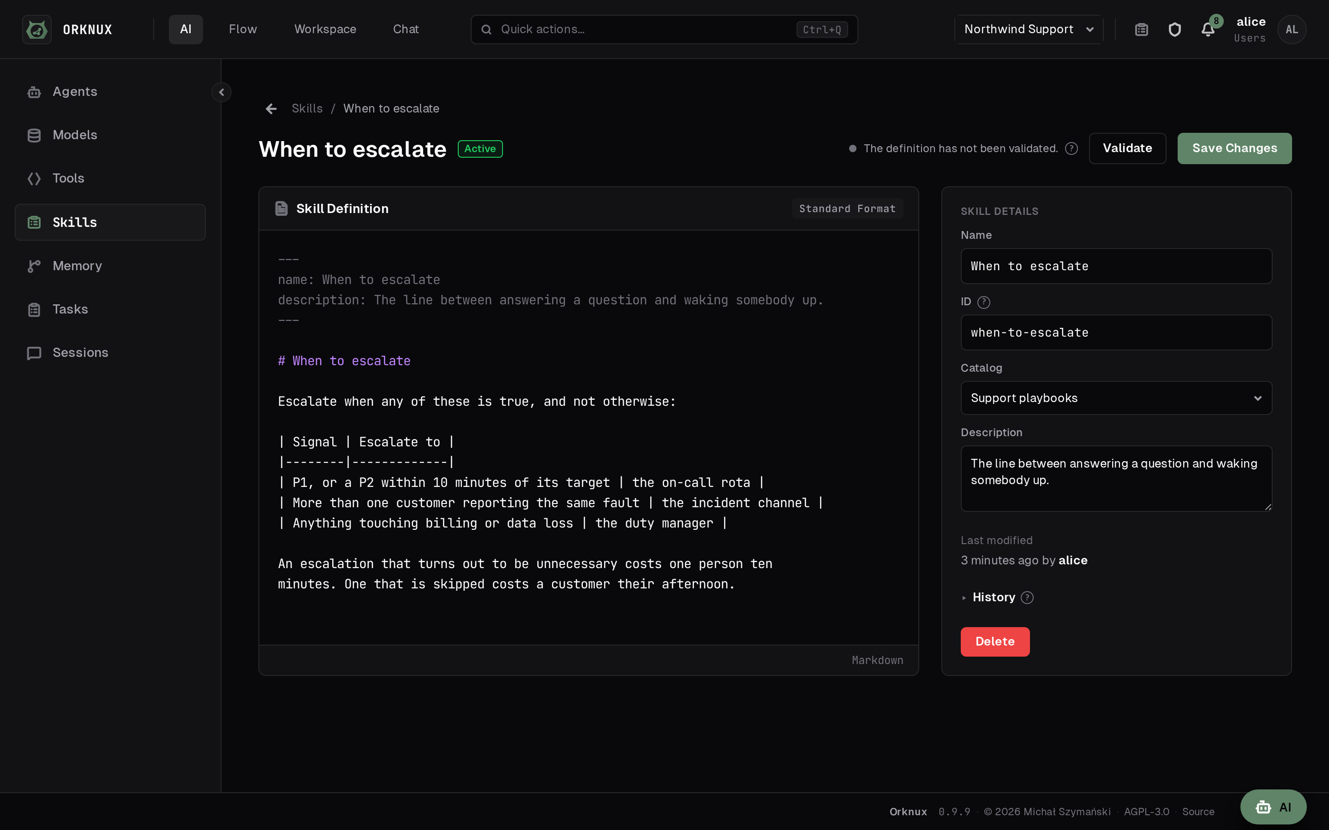
Task: Open Sessions in the sidebar
Action: click(110, 352)
